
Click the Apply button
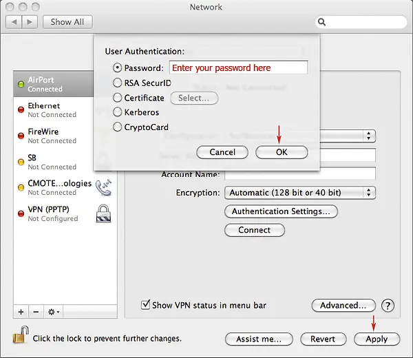(377, 339)
